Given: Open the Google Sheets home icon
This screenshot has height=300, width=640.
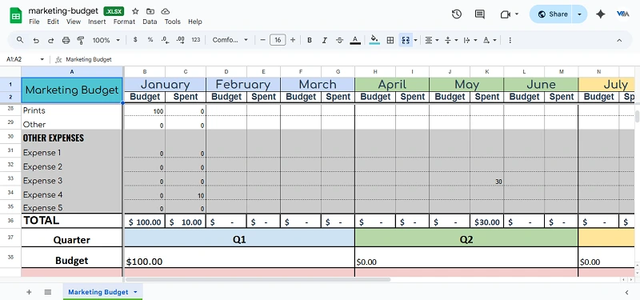Looking at the screenshot, I should point(16,16).
